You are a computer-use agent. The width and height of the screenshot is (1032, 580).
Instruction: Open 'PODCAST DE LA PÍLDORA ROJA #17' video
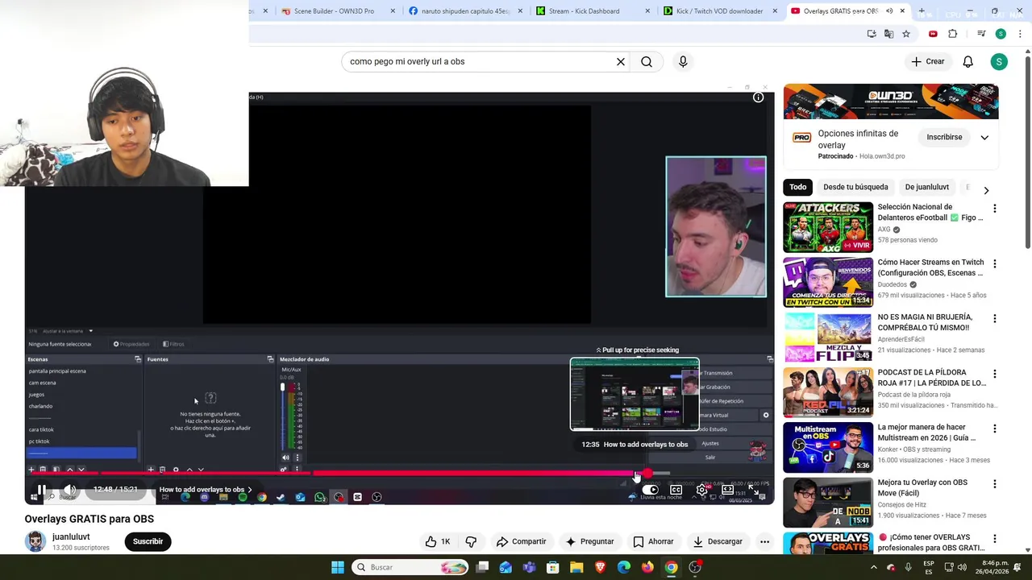[x=828, y=392]
